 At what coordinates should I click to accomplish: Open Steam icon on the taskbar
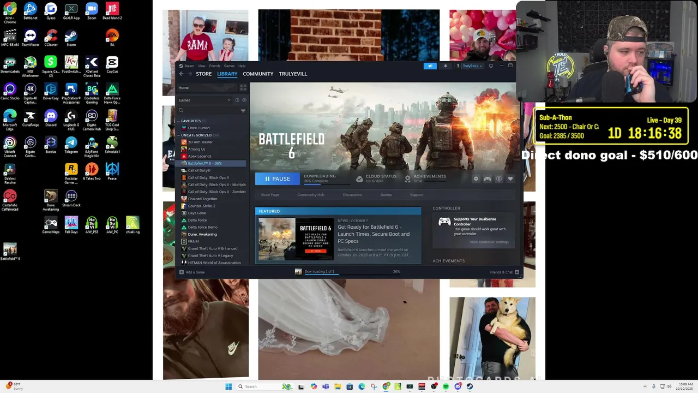(470, 386)
